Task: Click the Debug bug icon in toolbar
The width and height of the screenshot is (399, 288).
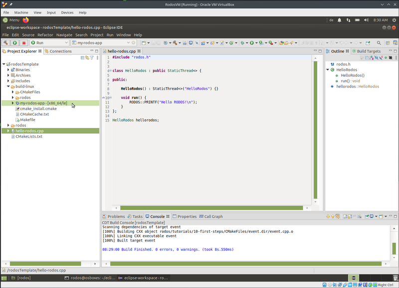Action: (242, 43)
